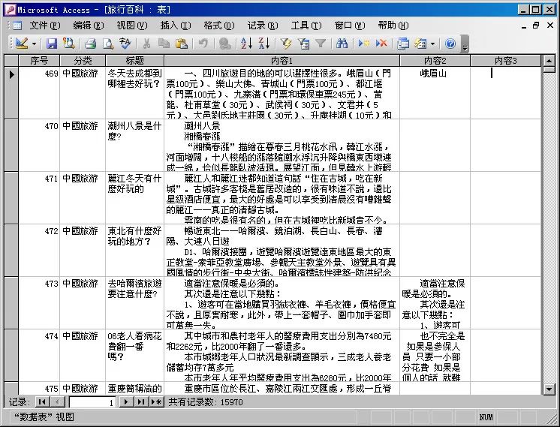Delete Record using the red X toolbar icon
The image size is (560, 427).
tap(381, 44)
